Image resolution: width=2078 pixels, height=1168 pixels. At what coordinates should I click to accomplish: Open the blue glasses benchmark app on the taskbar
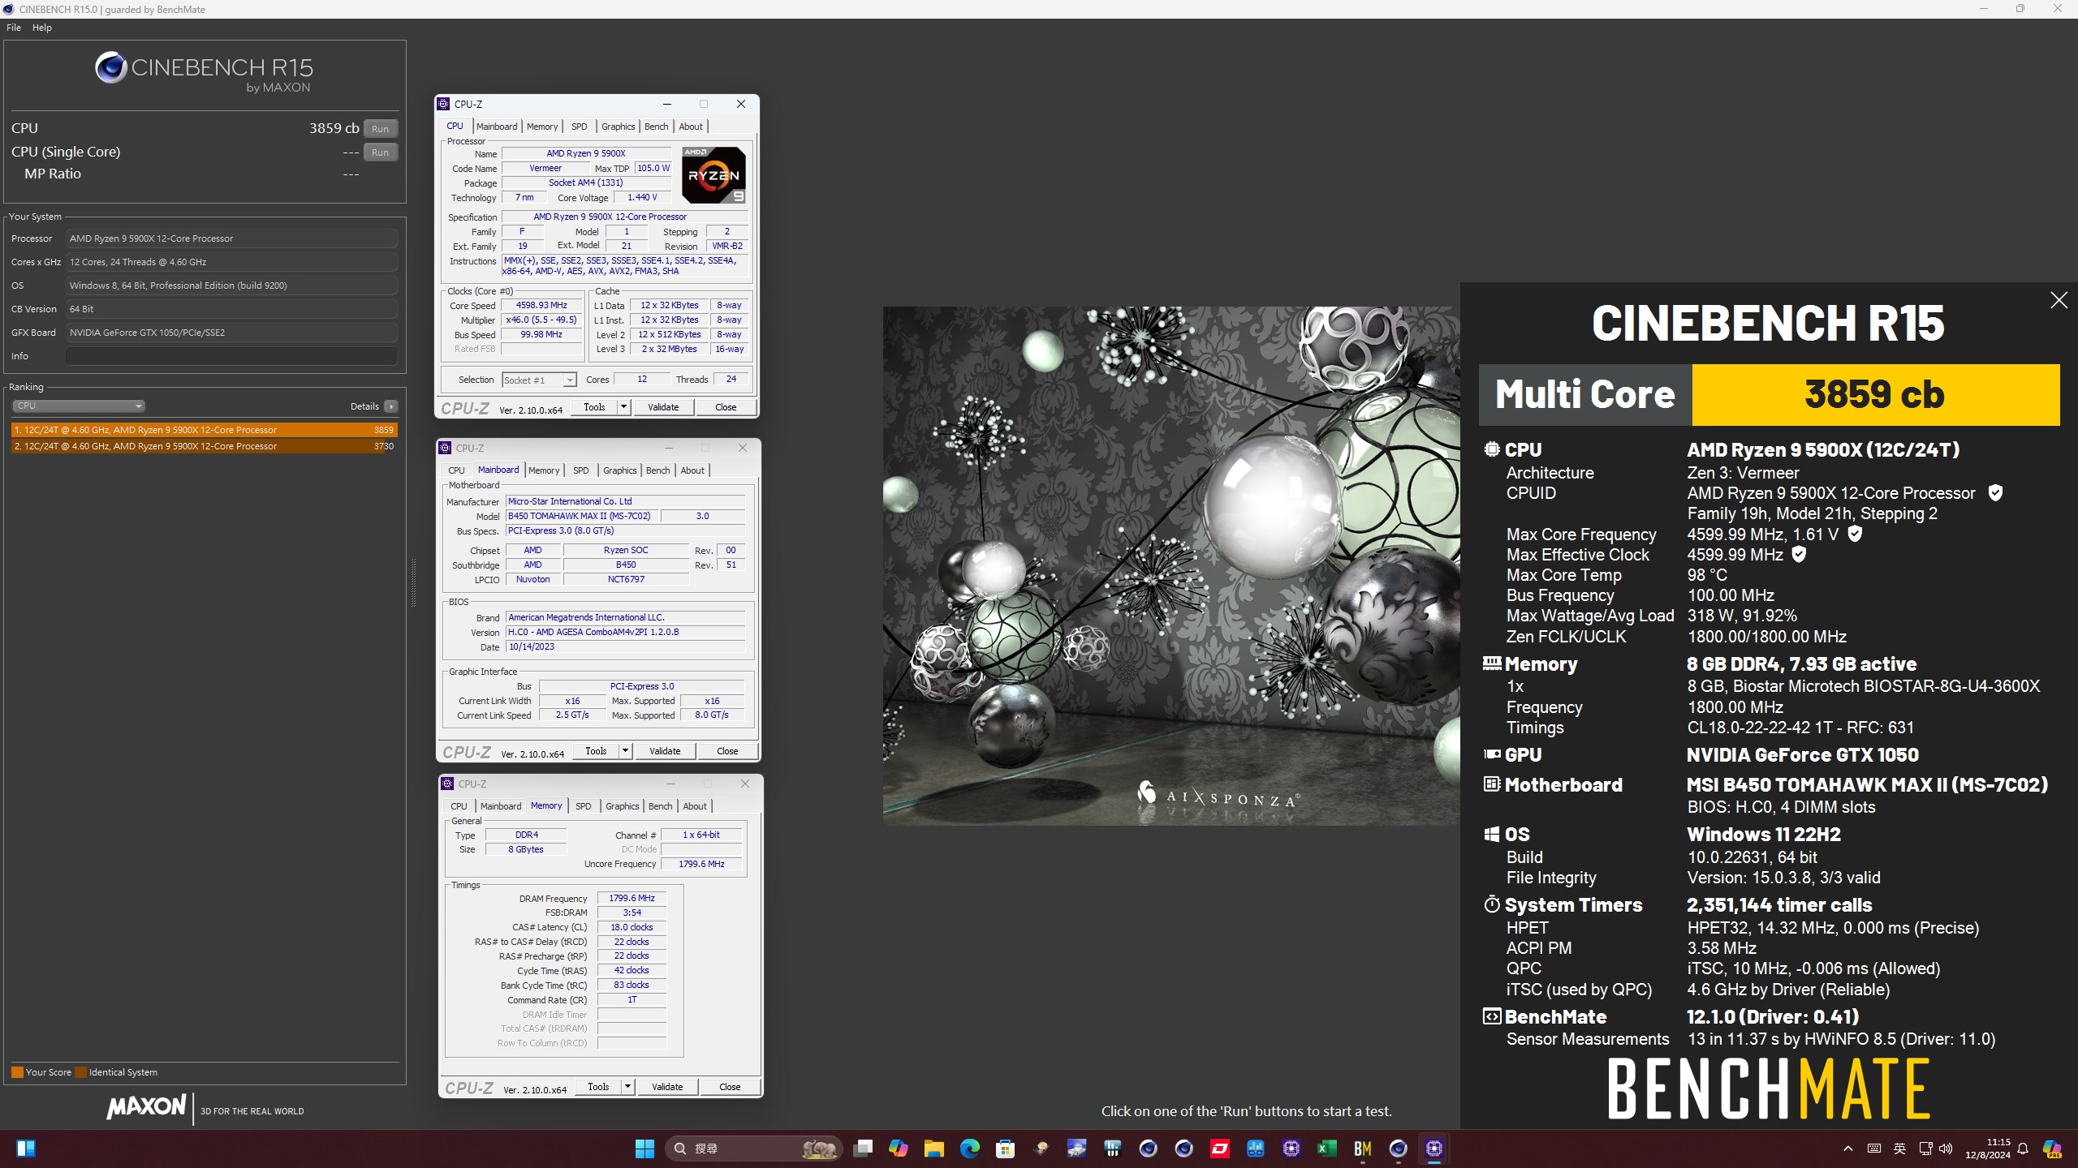[x=1256, y=1149]
